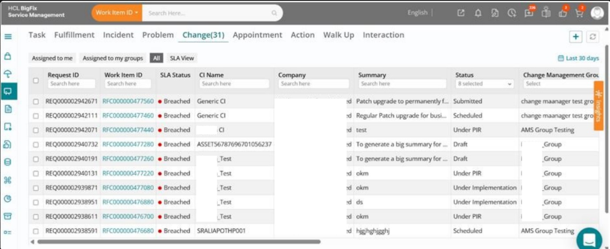Open the hamburger menu in sidebar
This screenshot has height=249, width=610.
coord(8,37)
